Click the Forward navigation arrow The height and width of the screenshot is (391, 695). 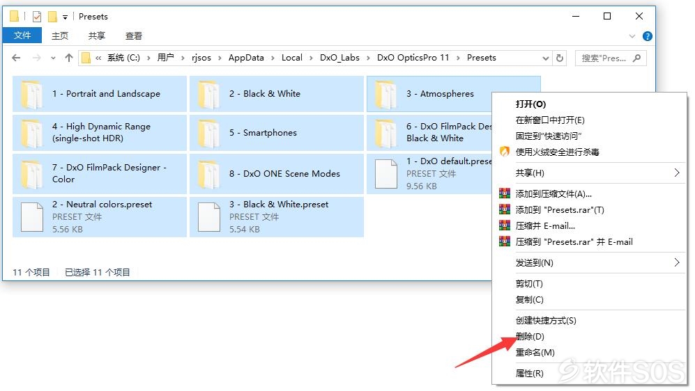tap(37, 58)
